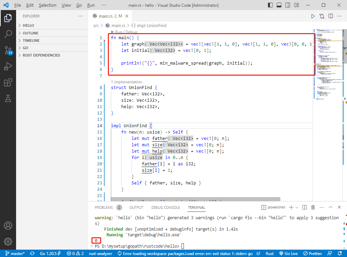Click rust-analyzer status bar item
This screenshot has width=347, height=257.
100,253
